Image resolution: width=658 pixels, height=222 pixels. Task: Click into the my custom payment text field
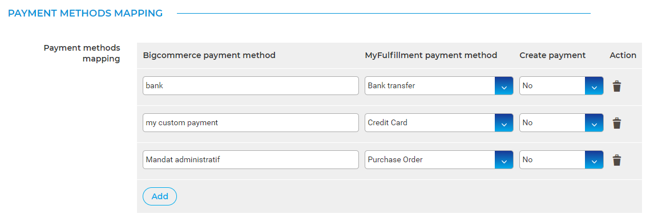pyautogui.click(x=251, y=123)
